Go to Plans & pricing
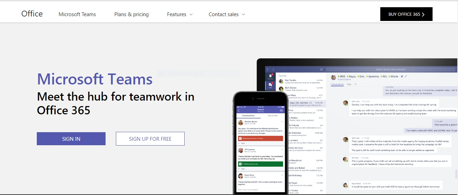The width and height of the screenshot is (458, 195). pyautogui.click(x=131, y=14)
